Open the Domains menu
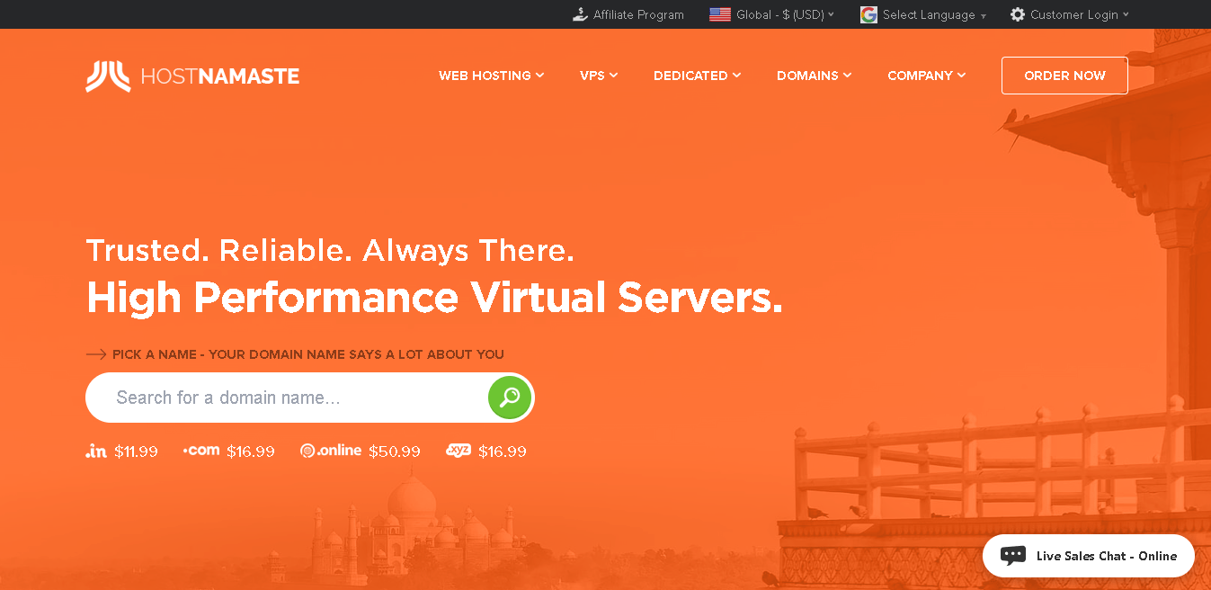Screen dimensions: 1211x590 [815, 76]
